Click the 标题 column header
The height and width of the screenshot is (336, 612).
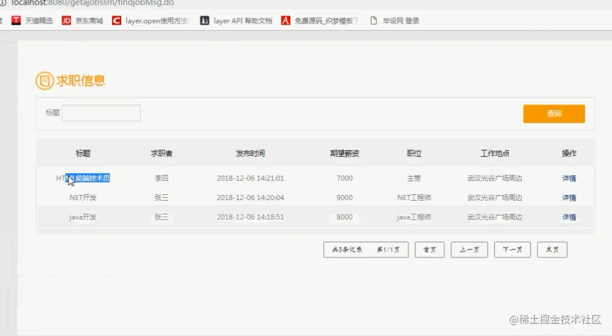coord(83,154)
